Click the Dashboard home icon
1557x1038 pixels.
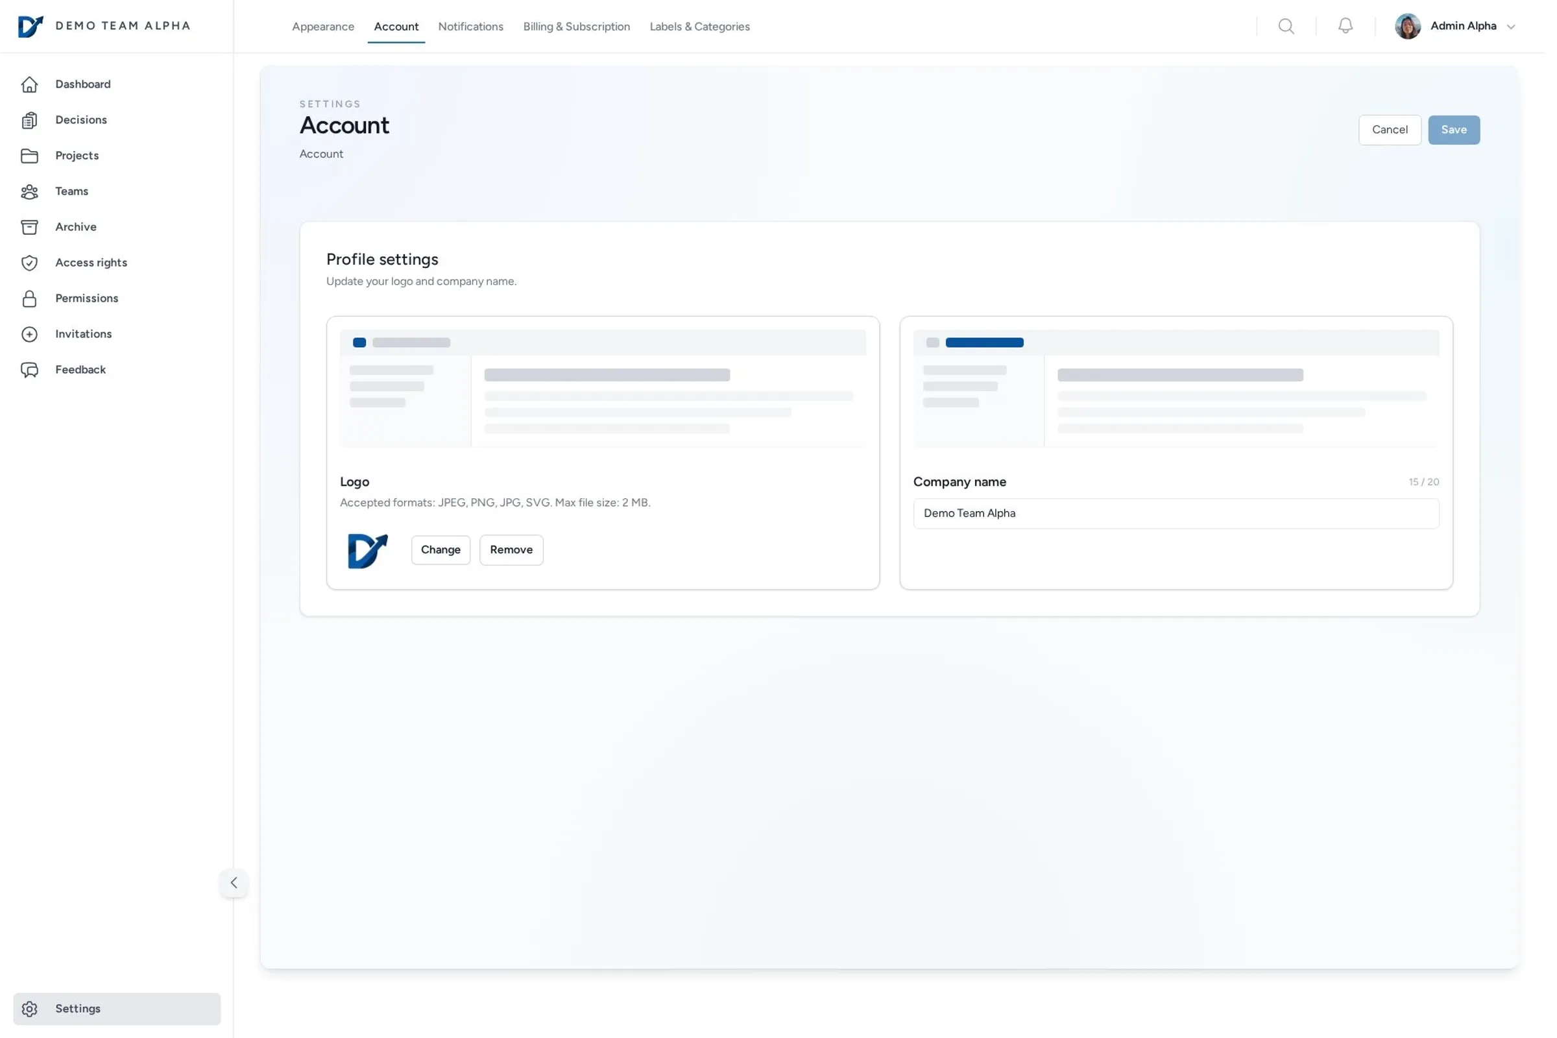29,85
